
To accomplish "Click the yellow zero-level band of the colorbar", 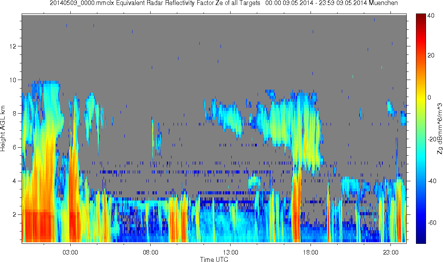I will 421,97.
